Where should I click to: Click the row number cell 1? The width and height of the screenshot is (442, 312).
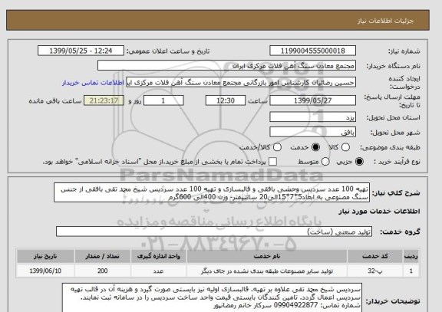click(411, 271)
